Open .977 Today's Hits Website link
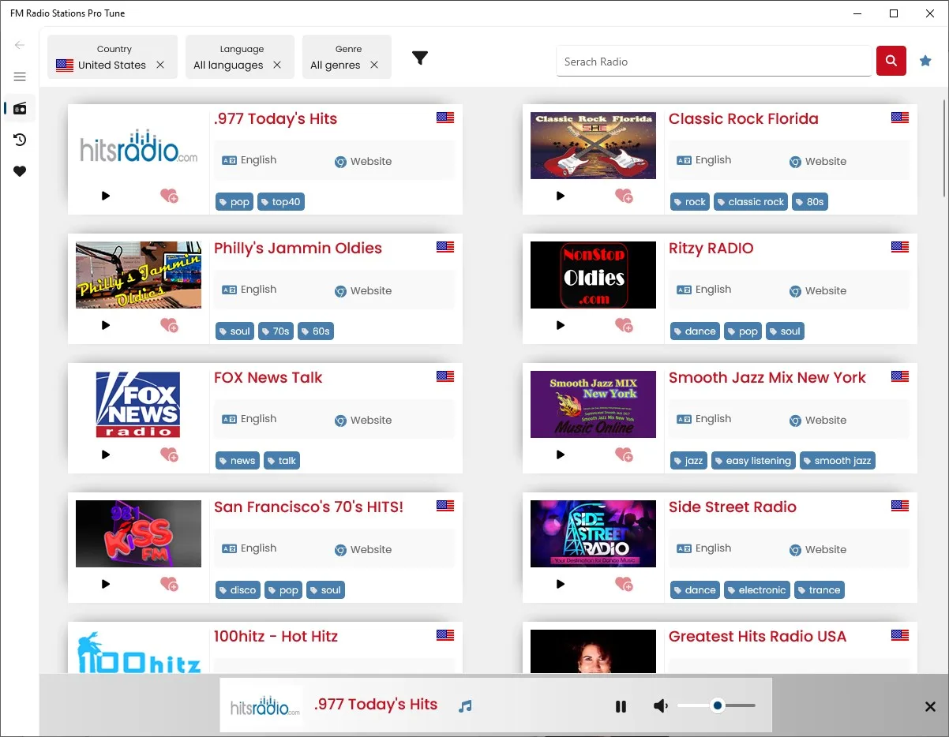 (x=363, y=161)
